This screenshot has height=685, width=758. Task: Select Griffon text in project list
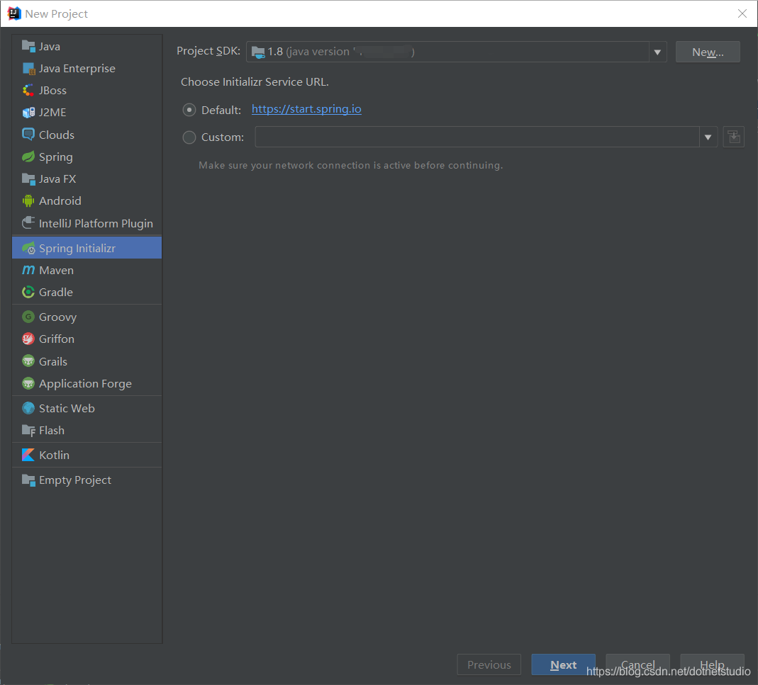[57, 339]
